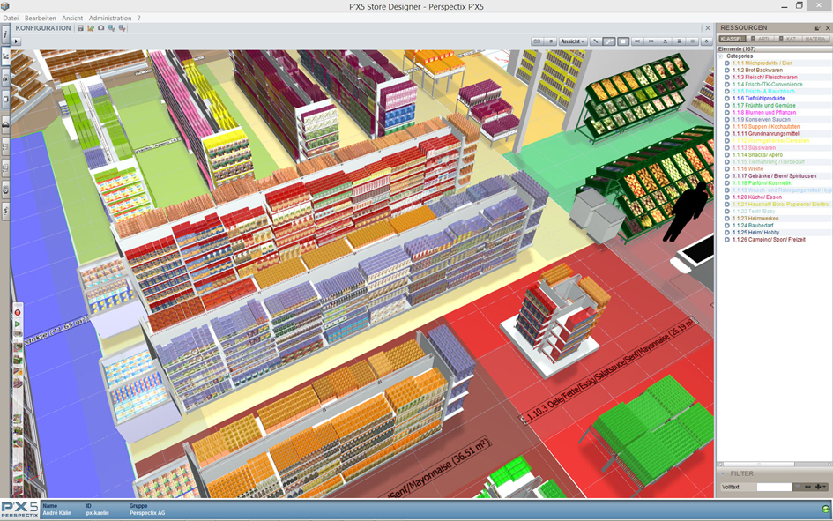
Task: Select 1.1.4 Frisch-/TK-Convenience category
Action: click(767, 85)
